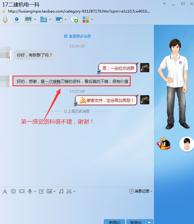This screenshot has height=224, width=194.
Task: Click the send file folder icon
Action: tap(44, 19)
